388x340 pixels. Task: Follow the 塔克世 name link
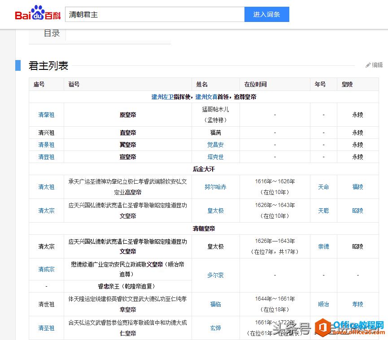tap(215, 157)
